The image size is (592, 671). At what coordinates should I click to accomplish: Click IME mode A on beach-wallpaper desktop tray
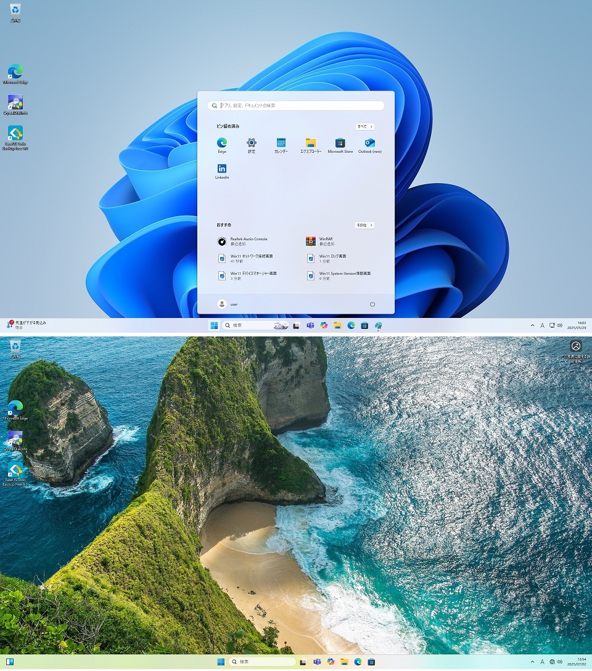pos(542,662)
